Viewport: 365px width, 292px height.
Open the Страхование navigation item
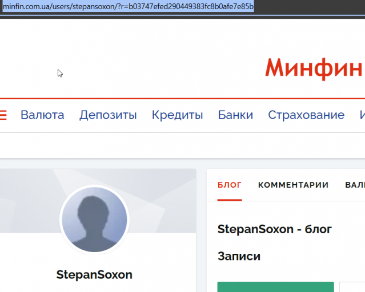click(306, 115)
